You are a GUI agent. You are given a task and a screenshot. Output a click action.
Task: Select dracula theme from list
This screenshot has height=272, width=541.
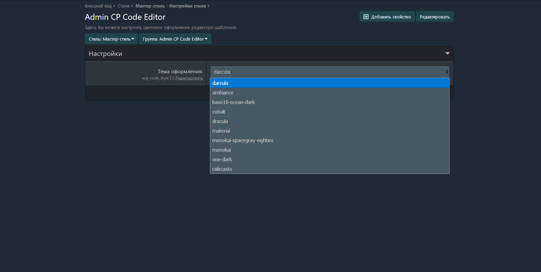[x=220, y=121]
